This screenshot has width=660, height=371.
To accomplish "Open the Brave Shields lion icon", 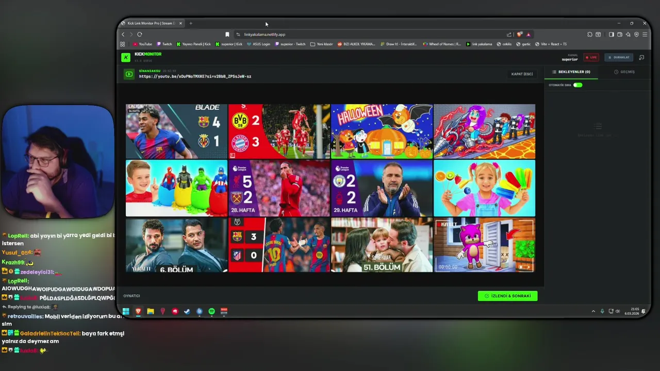I will click(x=519, y=35).
